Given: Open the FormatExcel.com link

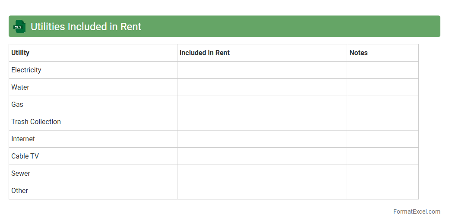Looking at the screenshot, I should click(x=416, y=212).
